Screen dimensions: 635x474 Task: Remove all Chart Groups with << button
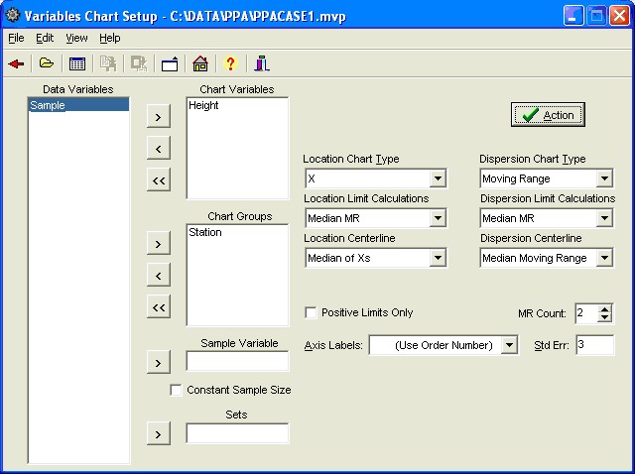point(159,307)
